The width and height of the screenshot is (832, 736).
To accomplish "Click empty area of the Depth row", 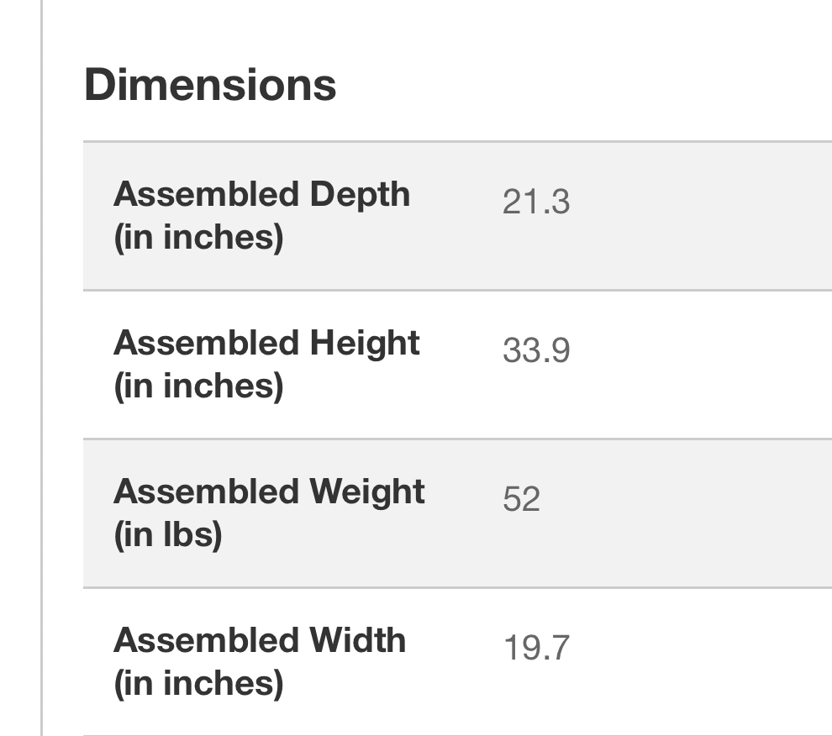I will (700, 217).
